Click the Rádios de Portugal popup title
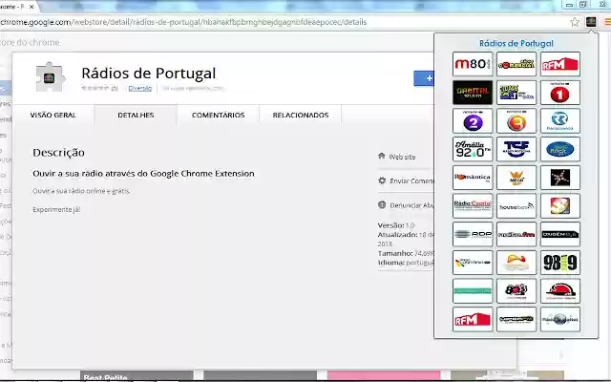Image resolution: width=611 pixels, height=382 pixels. pos(516,43)
